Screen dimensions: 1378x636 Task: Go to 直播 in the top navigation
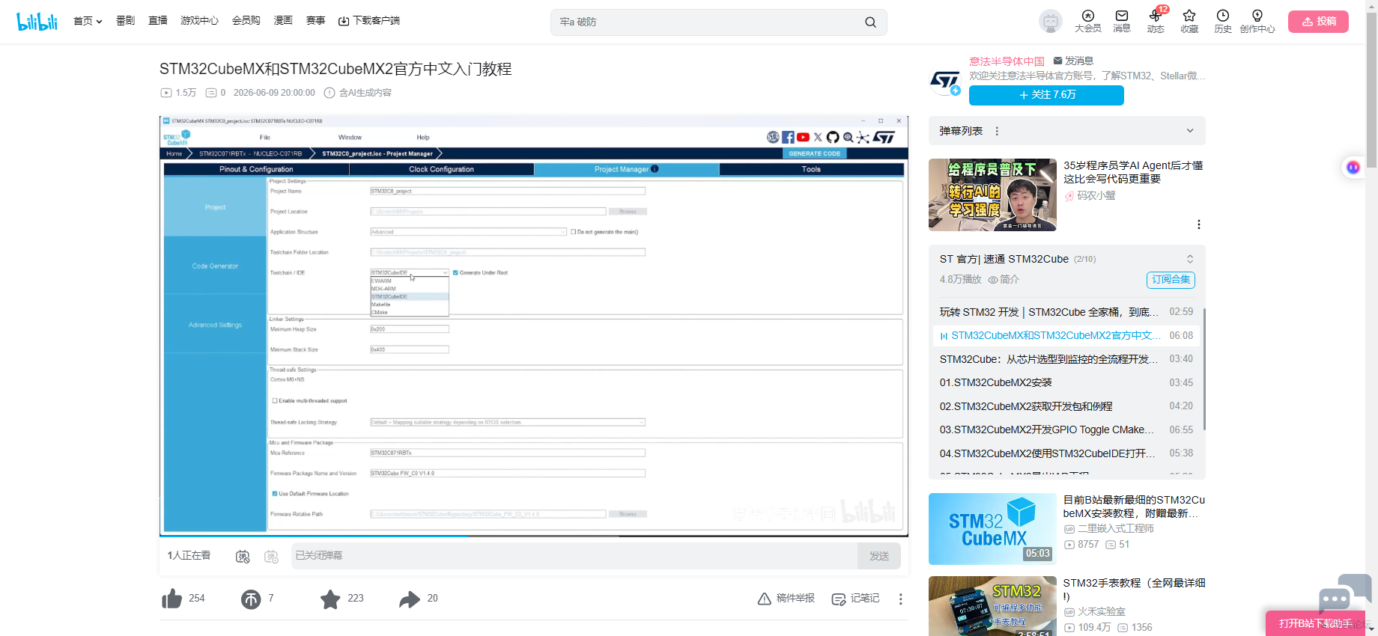pyautogui.click(x=158, y=21)
